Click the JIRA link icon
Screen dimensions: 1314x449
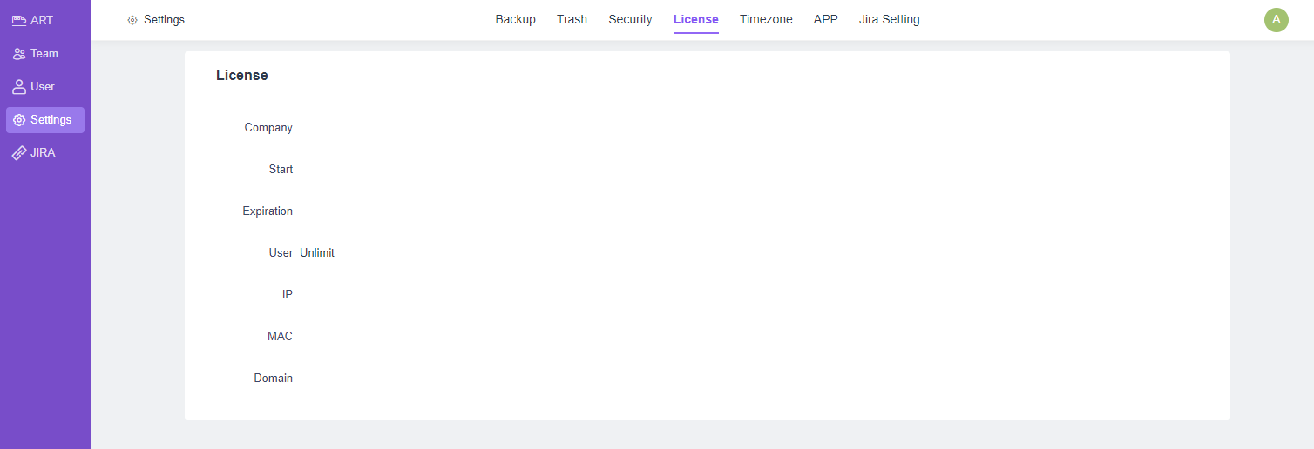point(19,153)
